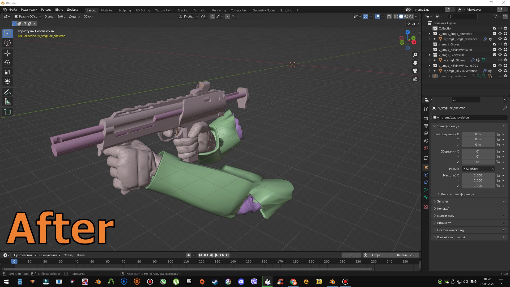
Task: Collapse the v_smg1_Smg1_reference collection
Action: pyautogui.click(x=430, y=34)
